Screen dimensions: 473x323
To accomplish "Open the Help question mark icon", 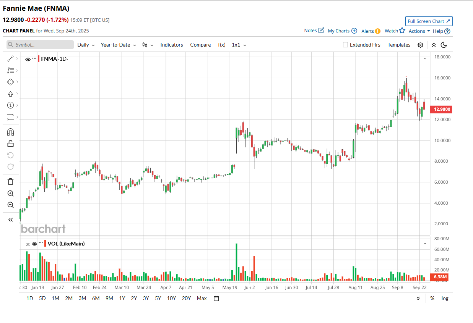I will (x=447, y=31).
